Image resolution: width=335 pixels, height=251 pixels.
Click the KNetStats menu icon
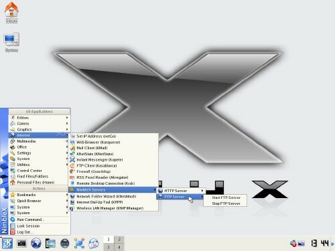72,154
